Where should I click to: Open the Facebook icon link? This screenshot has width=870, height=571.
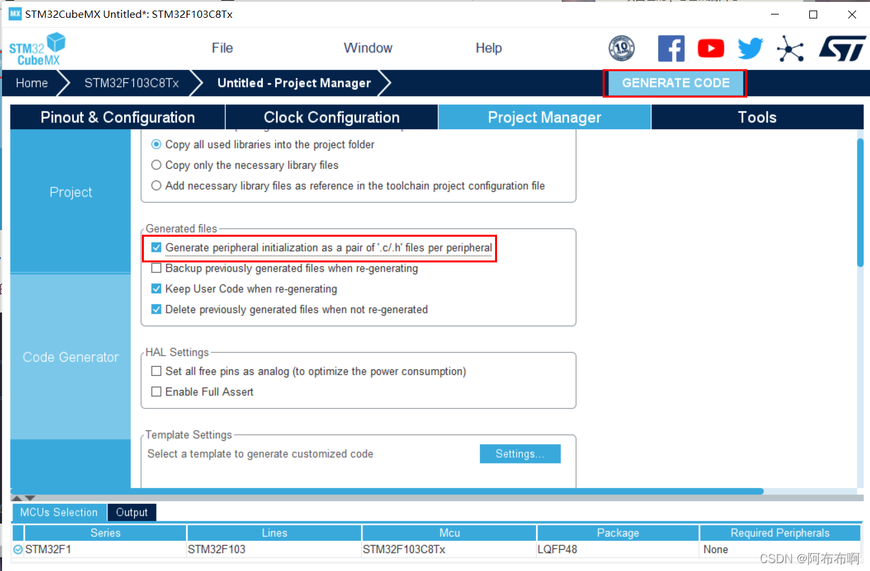click(x=671, y=48)
